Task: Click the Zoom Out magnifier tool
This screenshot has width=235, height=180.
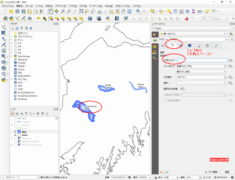Action: (69, 11)
